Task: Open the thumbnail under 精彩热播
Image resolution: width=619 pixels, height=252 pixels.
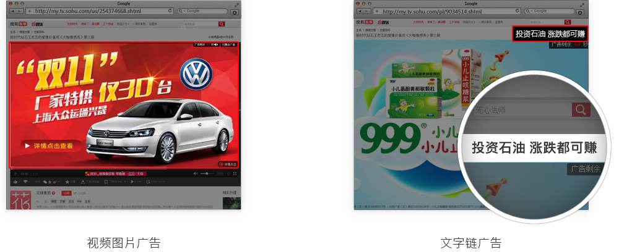Action: [232, 203]
